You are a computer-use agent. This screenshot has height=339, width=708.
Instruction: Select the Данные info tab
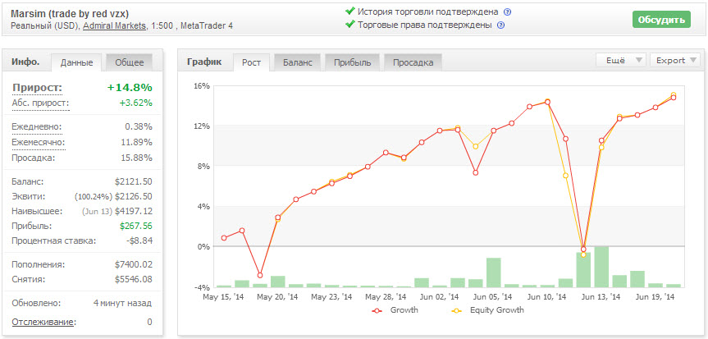click(x=77, y=62)
